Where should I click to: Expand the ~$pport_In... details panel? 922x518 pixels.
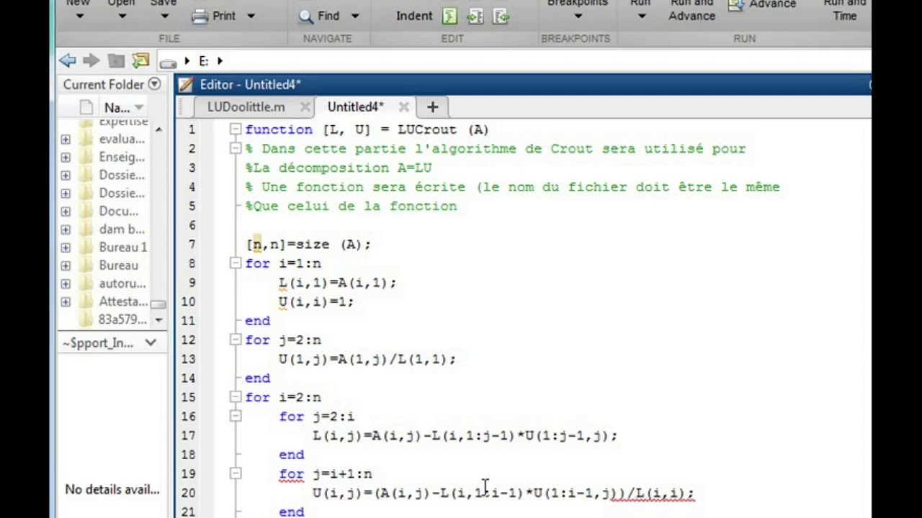(x=151, y=342)
